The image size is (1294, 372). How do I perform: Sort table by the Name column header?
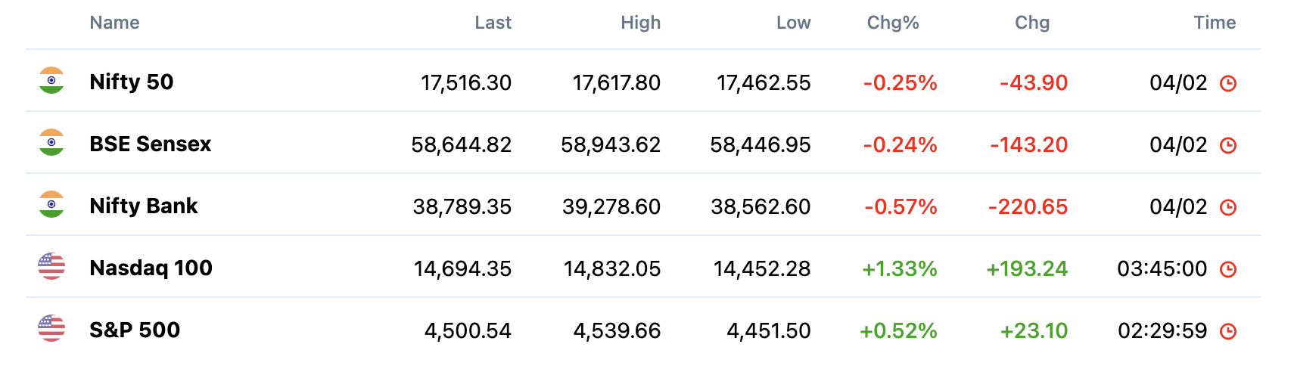click(x=114, y=23)
